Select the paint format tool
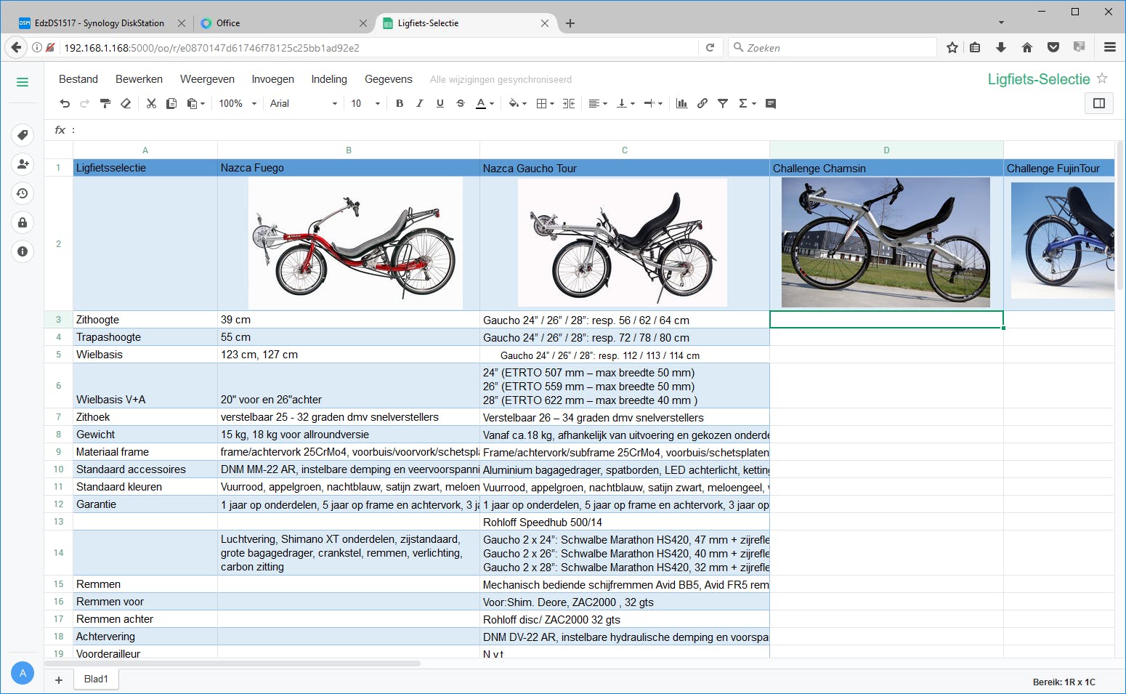Image resolution: width=1126 pixels, height=694 pixels. point(105,103)
